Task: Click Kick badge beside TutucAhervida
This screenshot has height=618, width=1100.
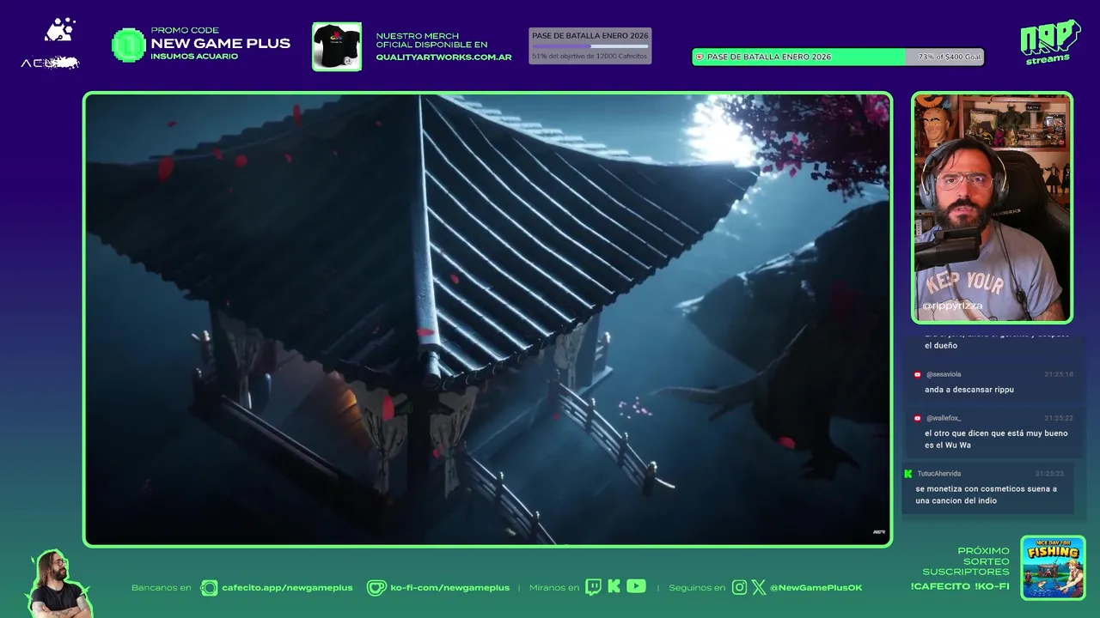Action: tap(908, 474)
